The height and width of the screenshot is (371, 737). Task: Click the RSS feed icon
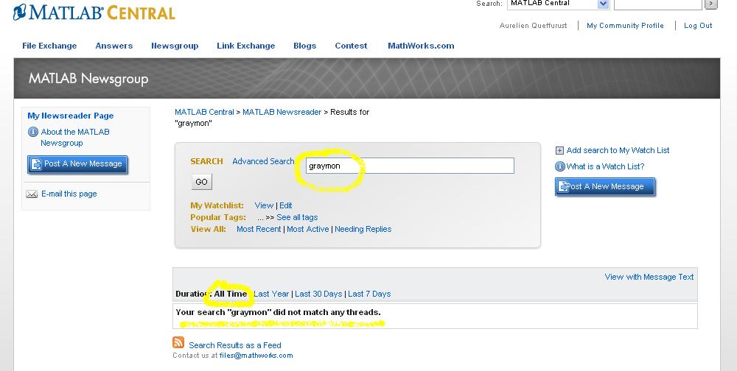pos(178,343)
